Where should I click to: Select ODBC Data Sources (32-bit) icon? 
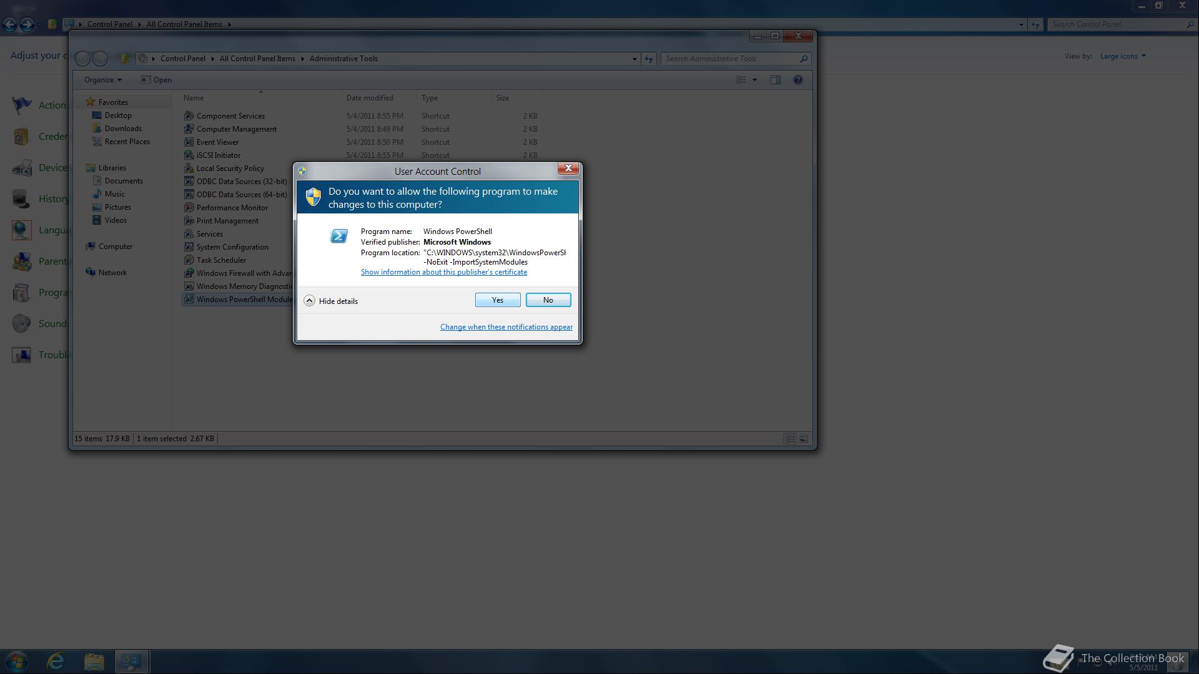(x=189, y=182)
